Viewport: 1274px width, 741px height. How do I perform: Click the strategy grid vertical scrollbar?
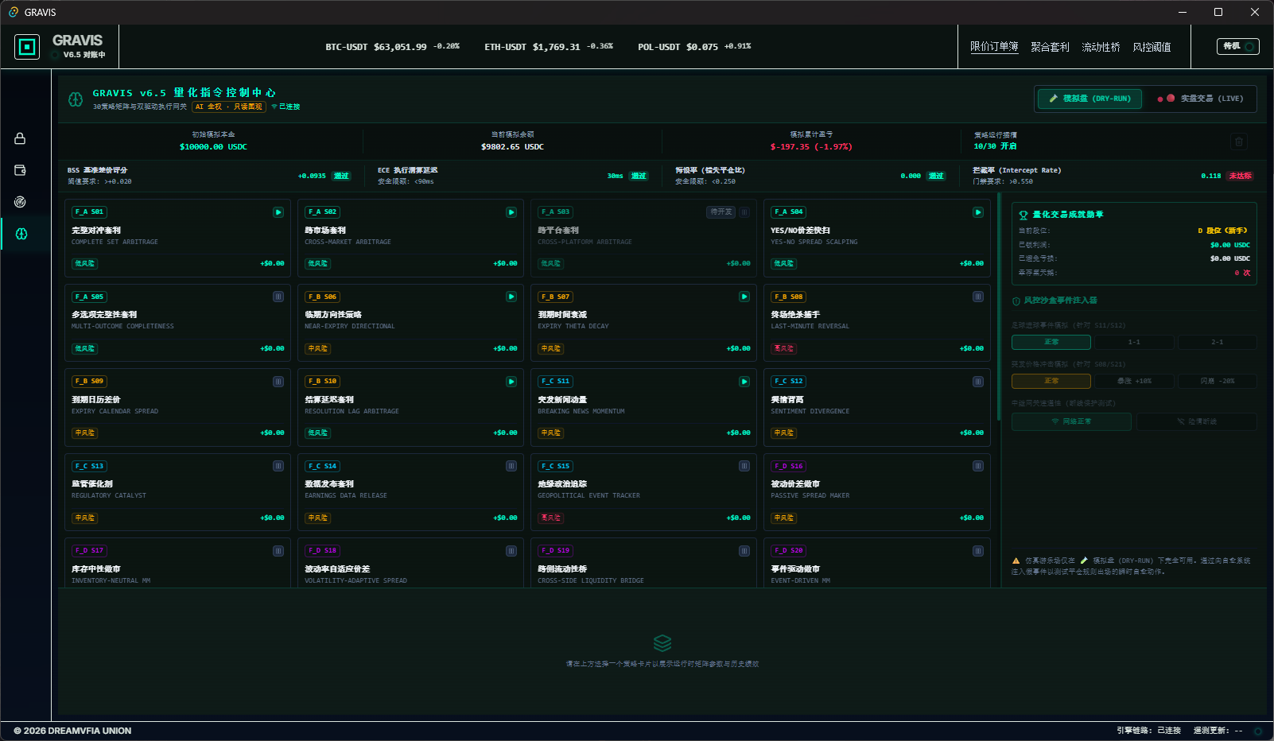(999, 306)
